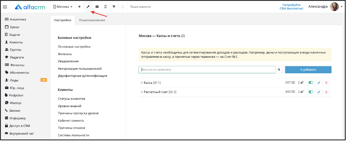Switch to the Настройки tab

tap(63, 20)
